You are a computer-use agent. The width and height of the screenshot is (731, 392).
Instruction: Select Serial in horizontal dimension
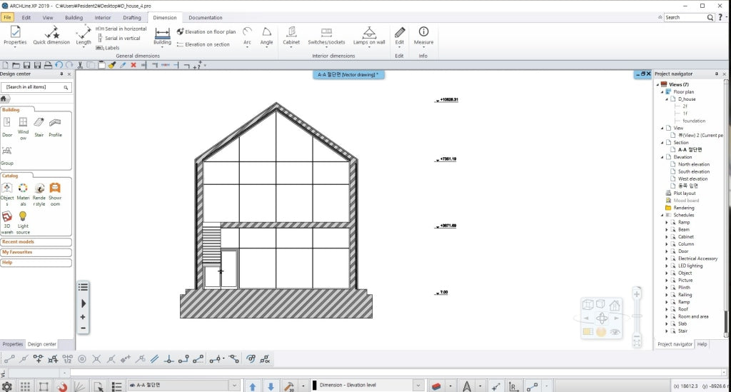tap(121, 29)
